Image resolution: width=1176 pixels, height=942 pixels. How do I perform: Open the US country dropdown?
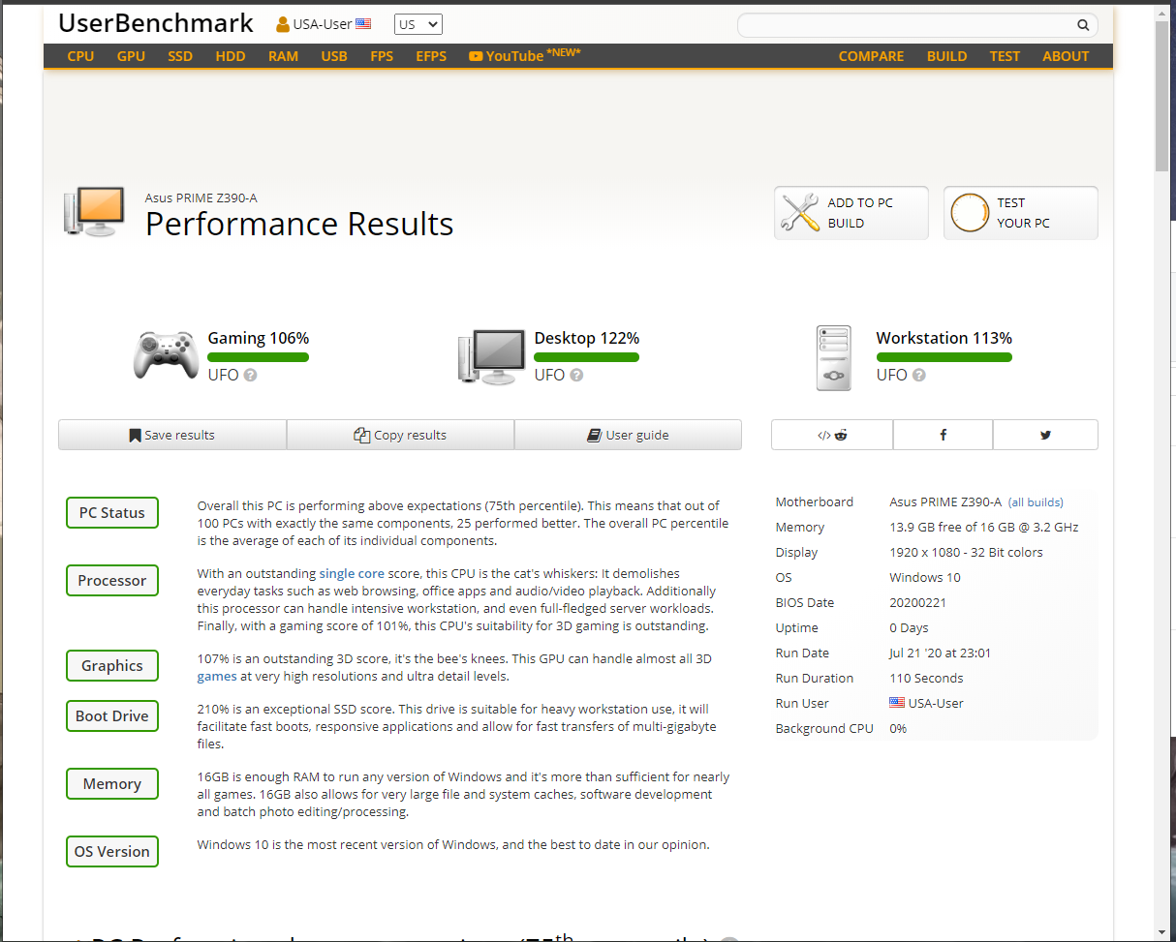[418, 24]
